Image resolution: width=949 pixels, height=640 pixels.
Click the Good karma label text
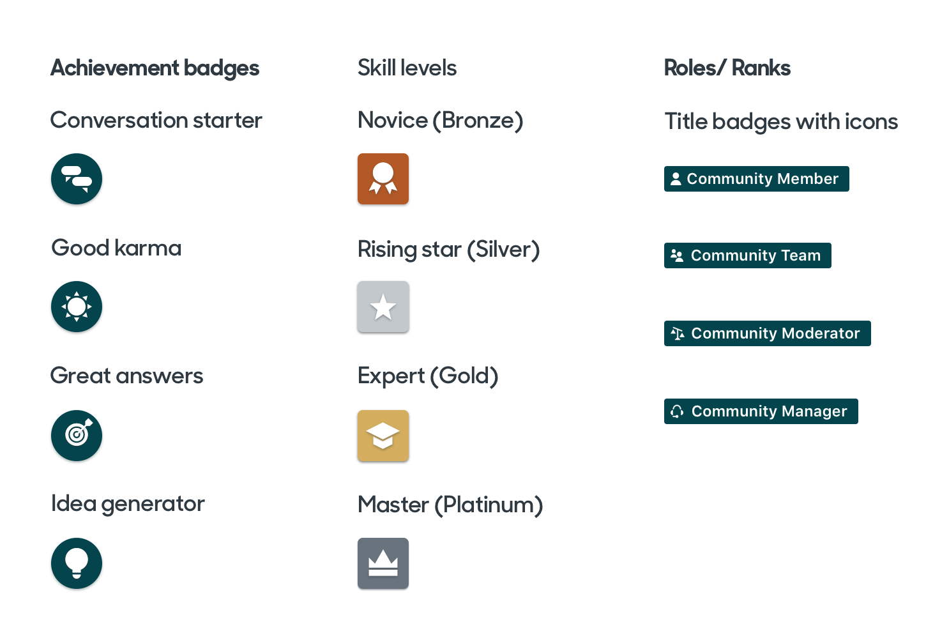pyautogui.click(x=116, y=248)
